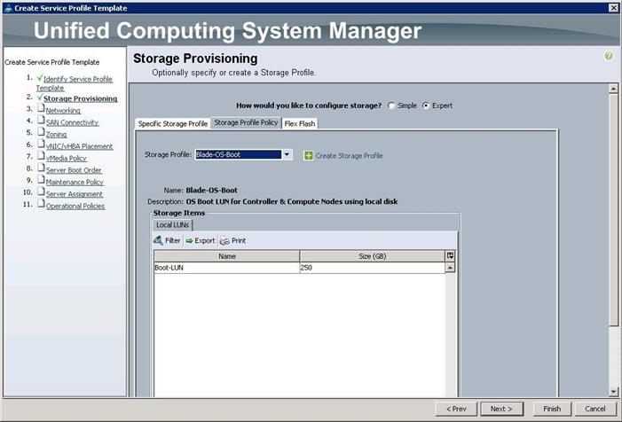Click the Filter magnifier icon
The image size is (622, 422).
158,240
